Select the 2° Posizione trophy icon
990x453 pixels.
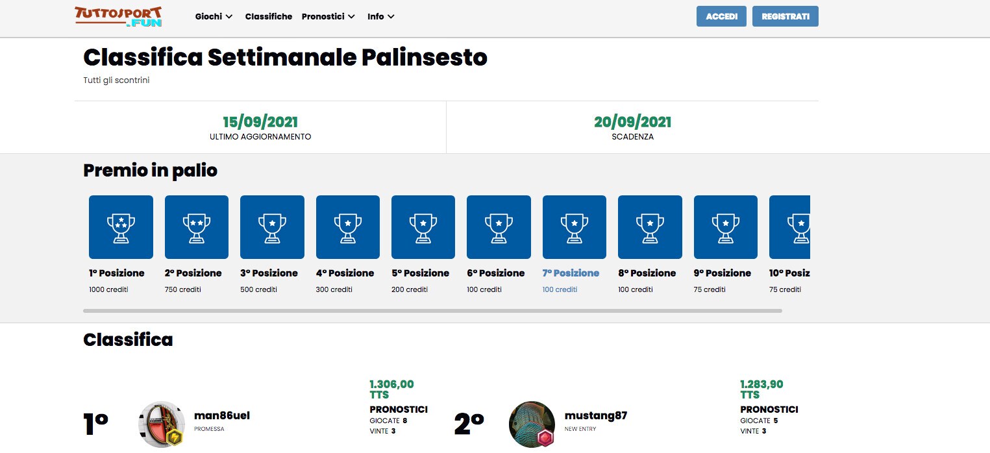coord(197,227)
